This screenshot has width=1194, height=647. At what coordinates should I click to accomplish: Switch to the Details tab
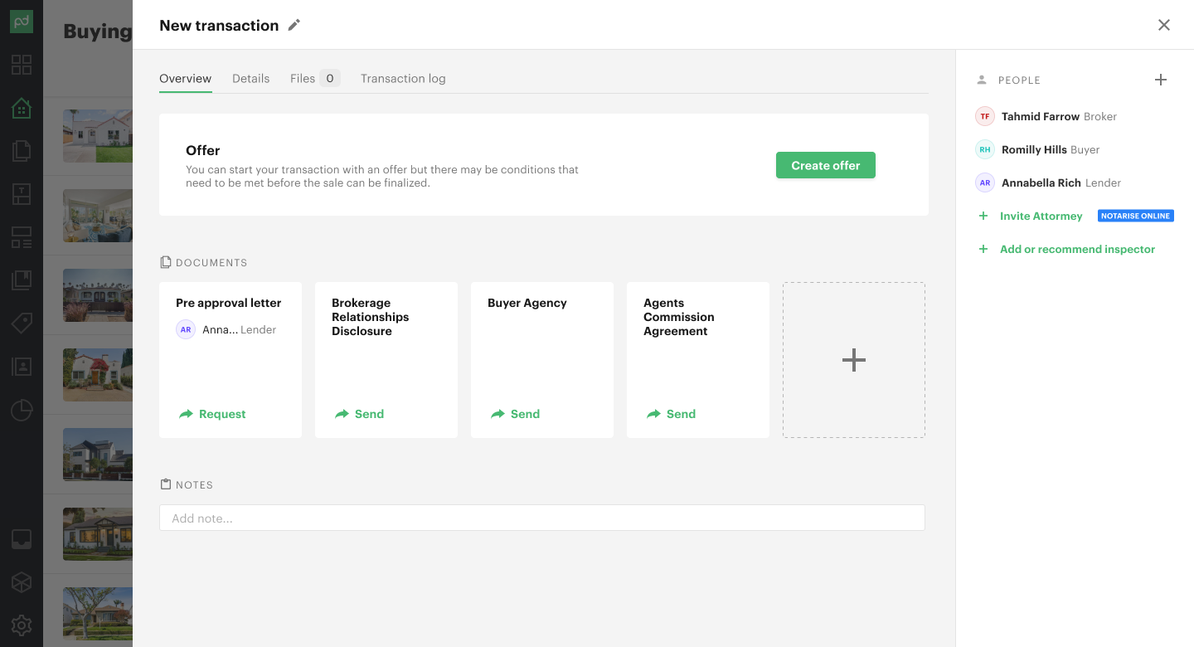pyautogui.click(x=250, y=79)
